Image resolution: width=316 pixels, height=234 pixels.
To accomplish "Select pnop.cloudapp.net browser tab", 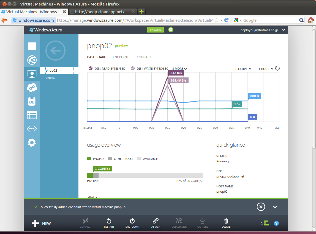I will click(x=103, y=12).
